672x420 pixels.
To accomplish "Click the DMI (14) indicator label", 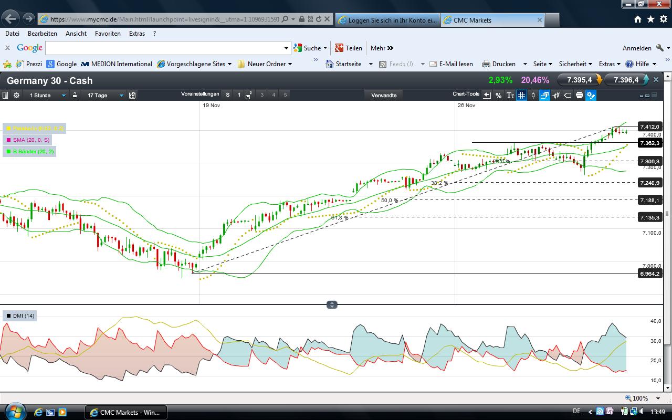I will 20,316.
